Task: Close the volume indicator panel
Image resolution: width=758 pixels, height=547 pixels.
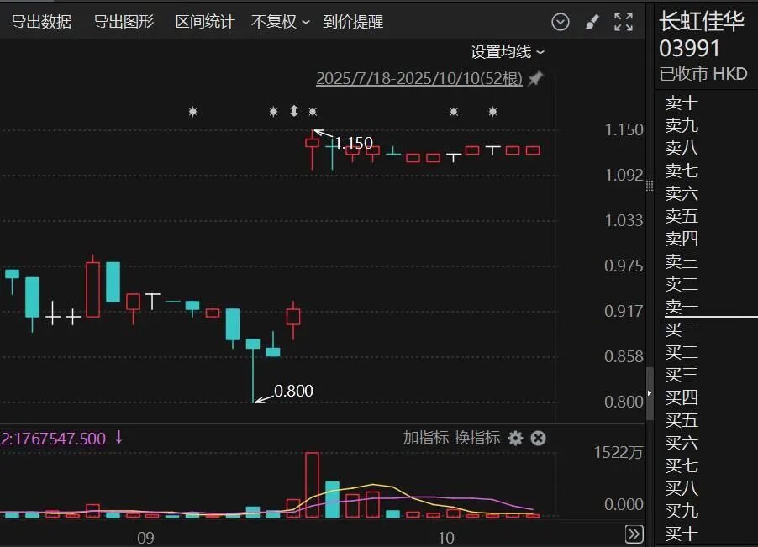Action: [x=538, y=438]
